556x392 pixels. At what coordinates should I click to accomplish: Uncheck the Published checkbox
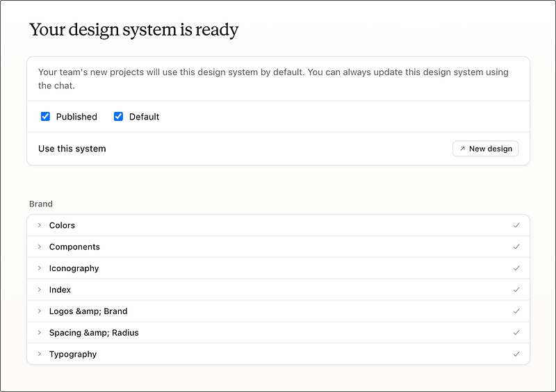point(45,116)
